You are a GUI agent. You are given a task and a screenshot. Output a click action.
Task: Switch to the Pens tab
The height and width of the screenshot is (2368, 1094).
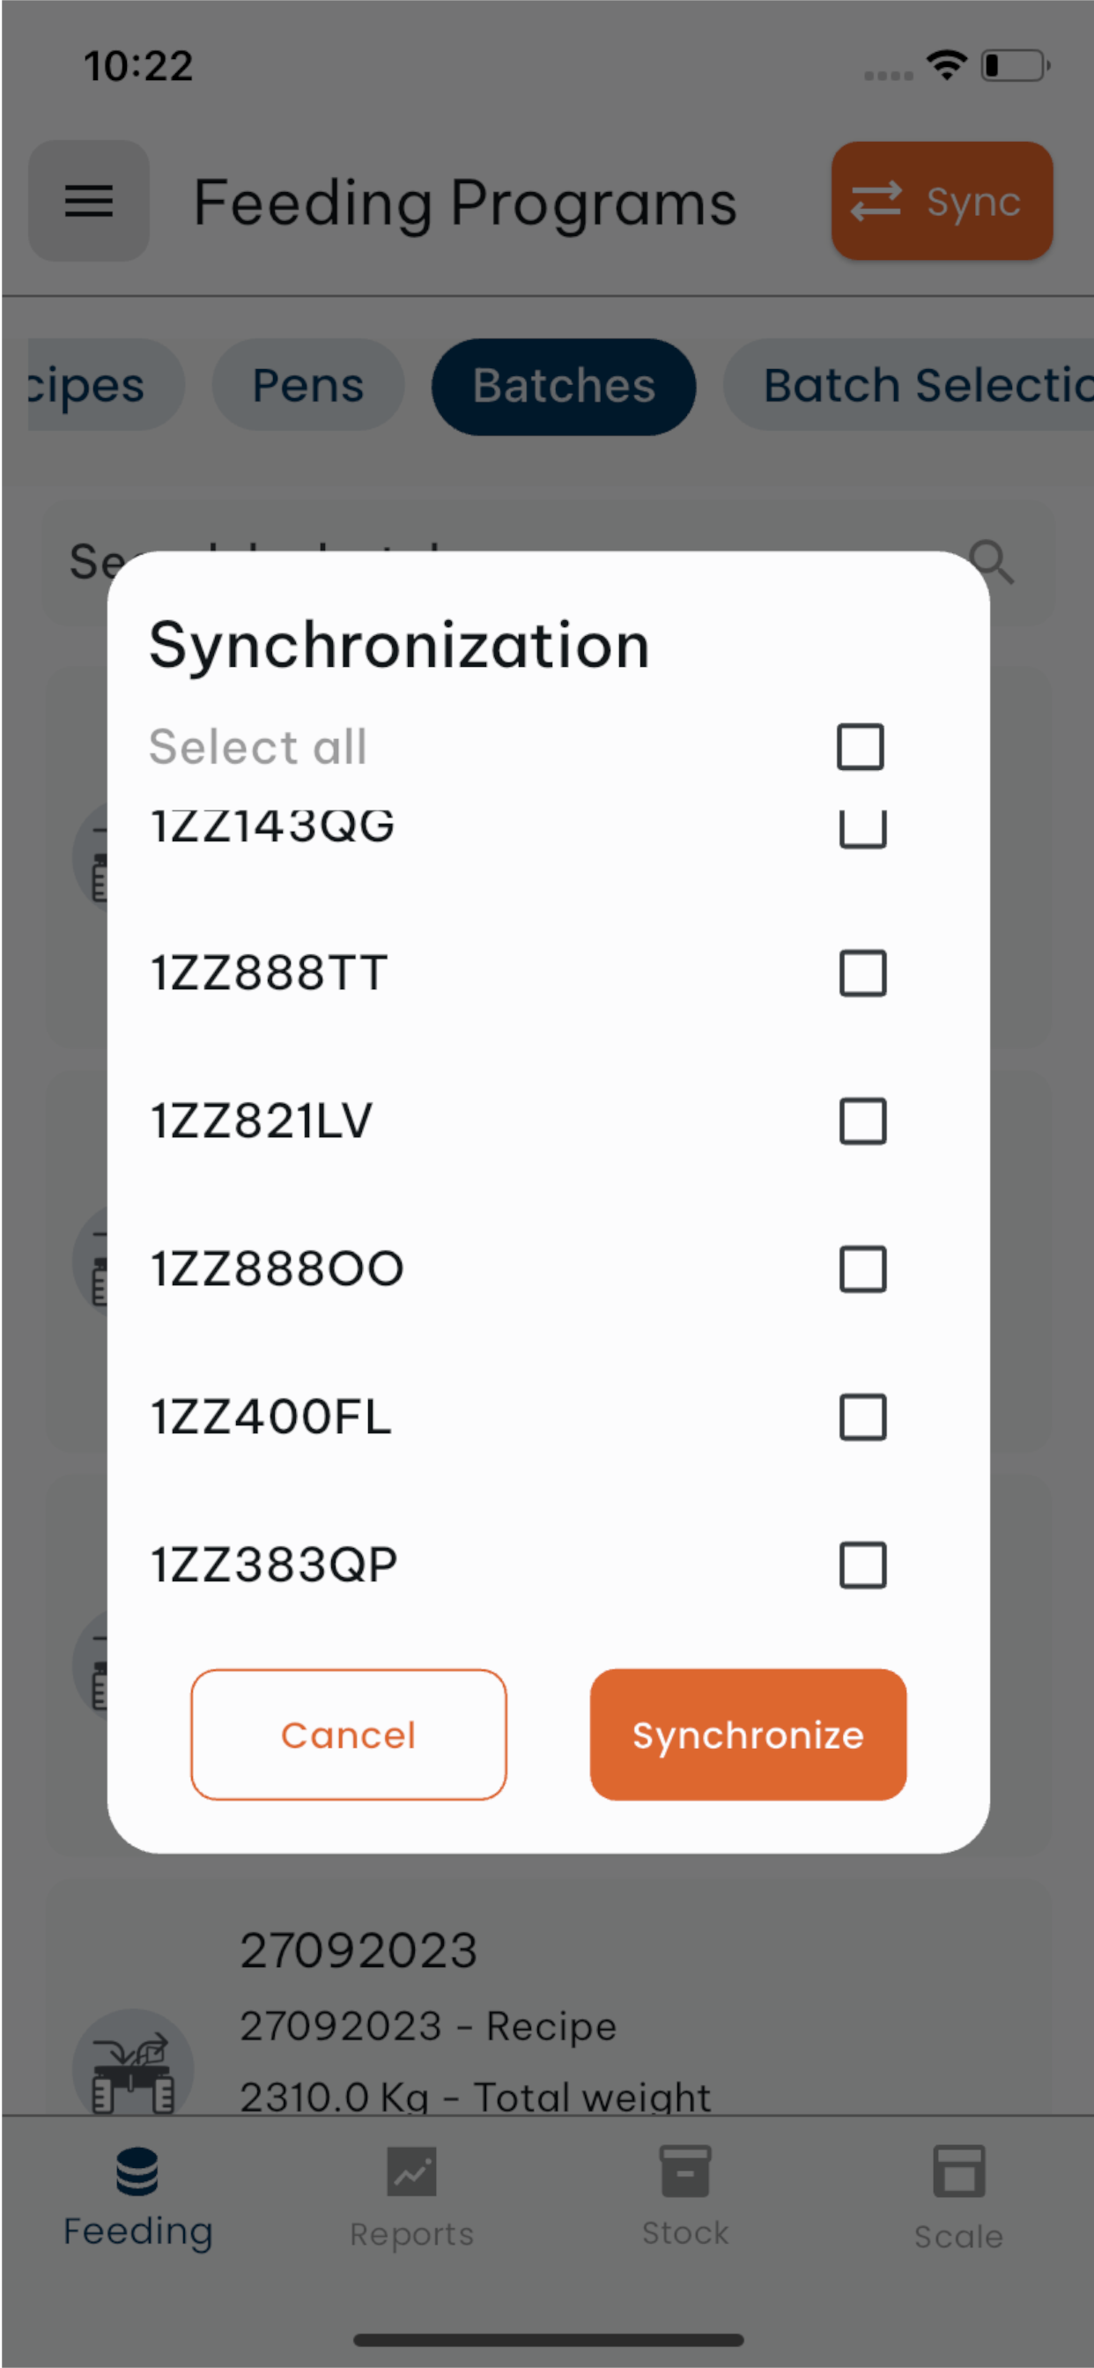tap(308, 385)
